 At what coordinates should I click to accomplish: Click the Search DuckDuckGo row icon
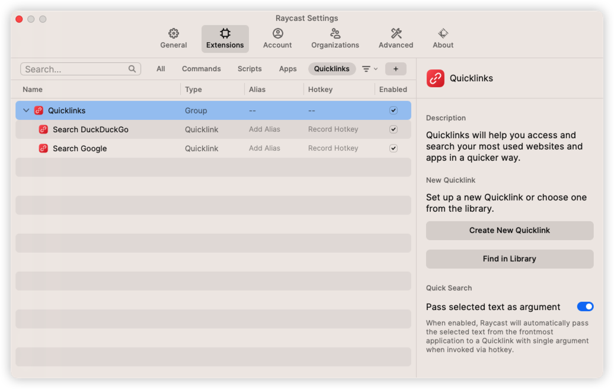pyautogui.click(x=43, y=129)
